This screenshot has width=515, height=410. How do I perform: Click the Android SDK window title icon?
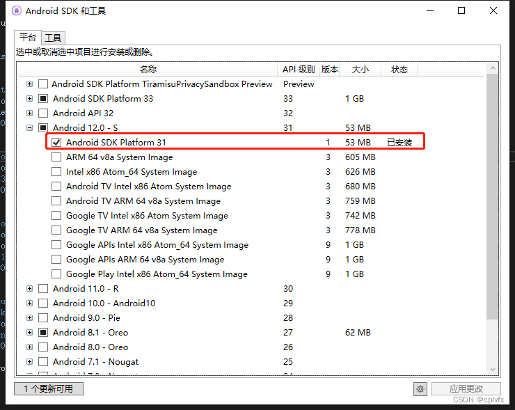17,11
